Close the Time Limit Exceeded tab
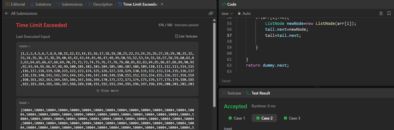 coord(162,4)
